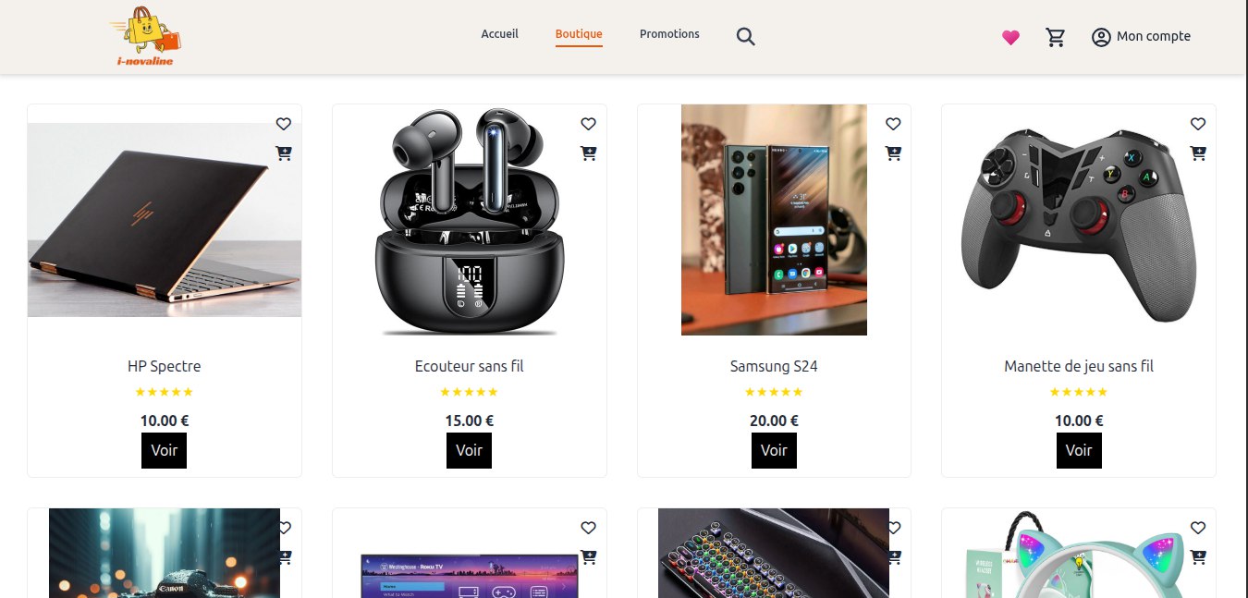Toggle wishlist heart on Samsung S24
This screenshot has width=1248, height=598.
[x=893, y=124]
